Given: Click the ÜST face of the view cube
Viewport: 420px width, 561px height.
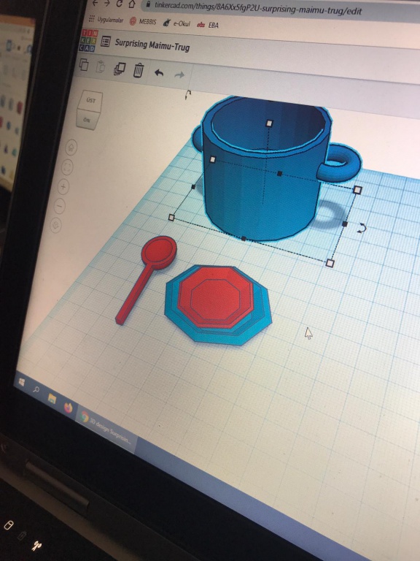Looking at the screenshot, I should 90,101.
